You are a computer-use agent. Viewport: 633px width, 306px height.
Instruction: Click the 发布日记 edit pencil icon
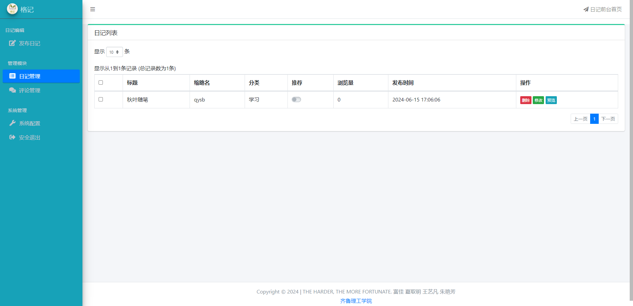pos(12,43)
